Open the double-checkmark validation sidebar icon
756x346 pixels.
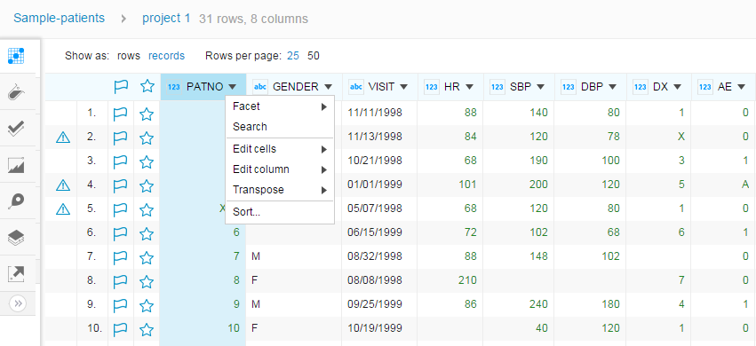(x=16, y=129)
